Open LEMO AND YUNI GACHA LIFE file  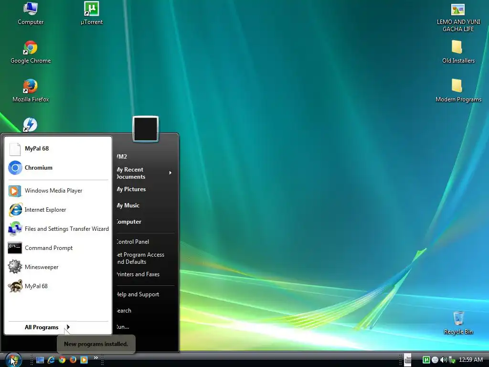pos(458,18)
